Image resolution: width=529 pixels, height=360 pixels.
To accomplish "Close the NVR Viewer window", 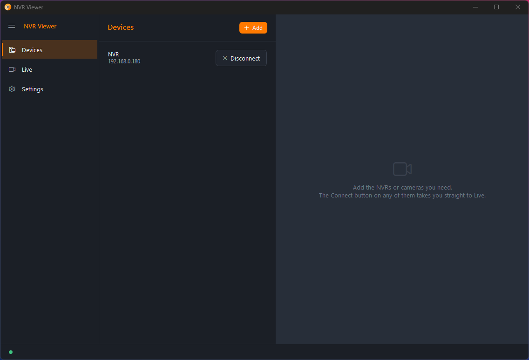I will tap(517, 7).
